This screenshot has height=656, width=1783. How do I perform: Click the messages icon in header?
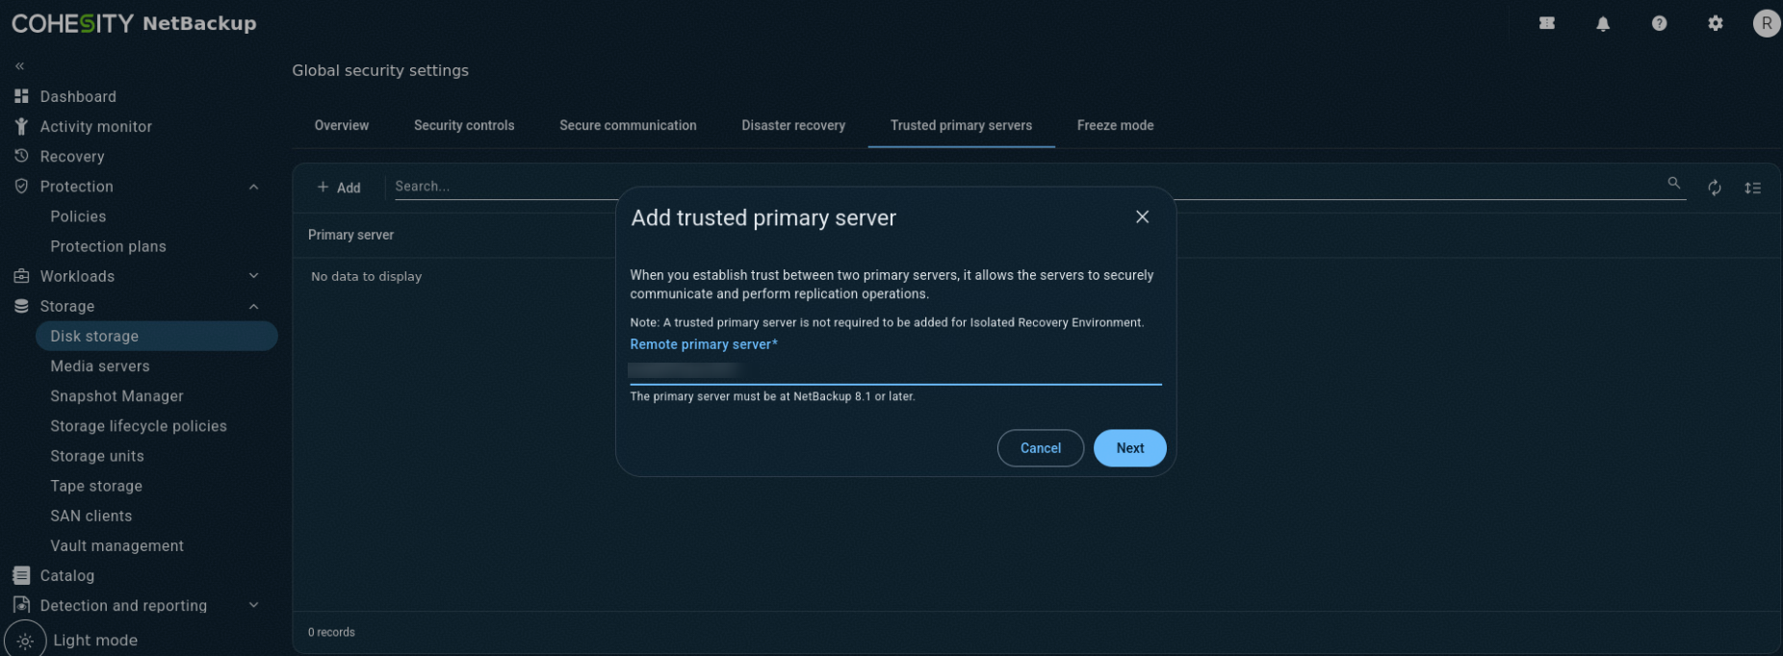coord(1547,24)
